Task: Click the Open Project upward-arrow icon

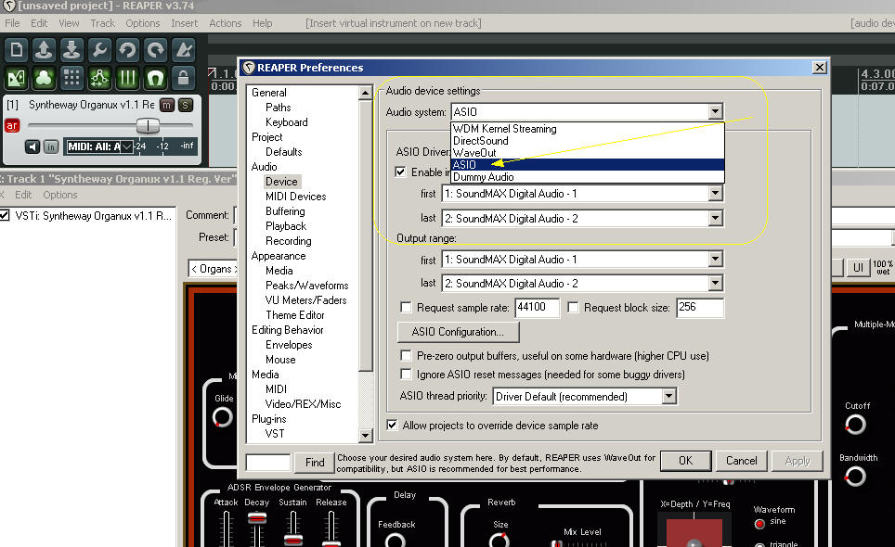Action: click(44, 50)
